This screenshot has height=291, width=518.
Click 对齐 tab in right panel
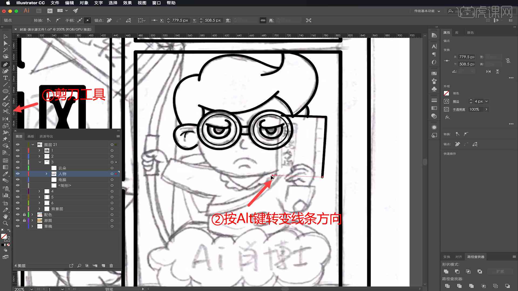pos(459,257)
